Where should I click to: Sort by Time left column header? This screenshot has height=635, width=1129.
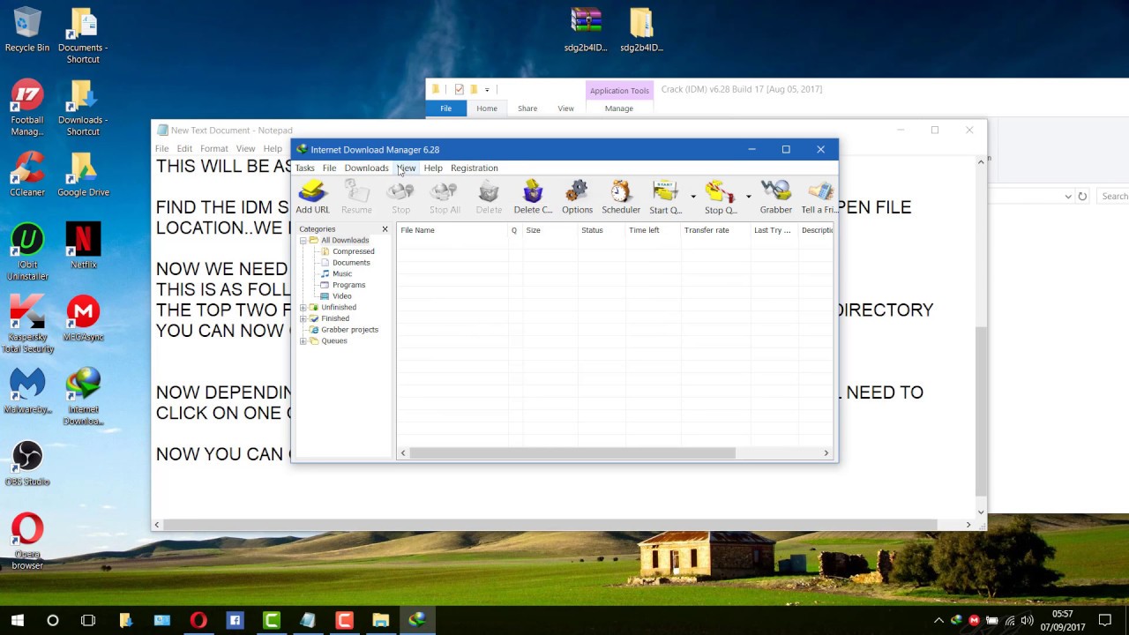653,230
